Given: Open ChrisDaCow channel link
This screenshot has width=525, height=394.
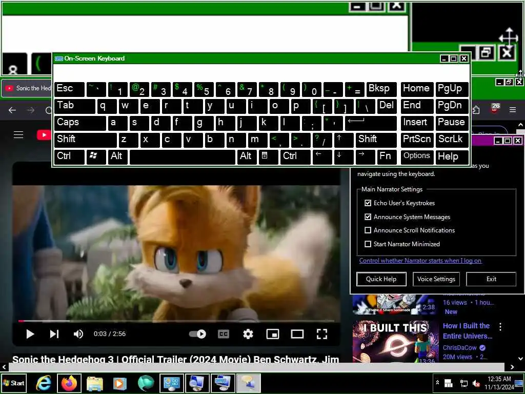Looking at the screenshot, I should [460, 348].
